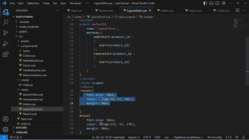Viewport: 249px width, 140px height.
Task: Open the File menu
Action: click(12, 3)
